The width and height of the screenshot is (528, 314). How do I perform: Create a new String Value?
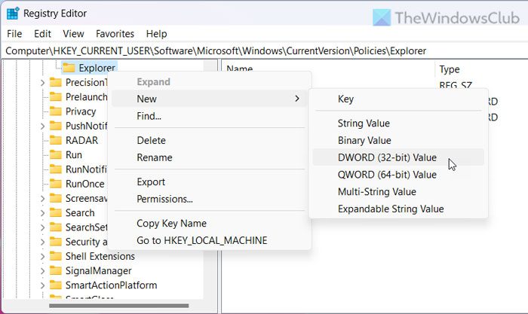(x=398, y=123)
